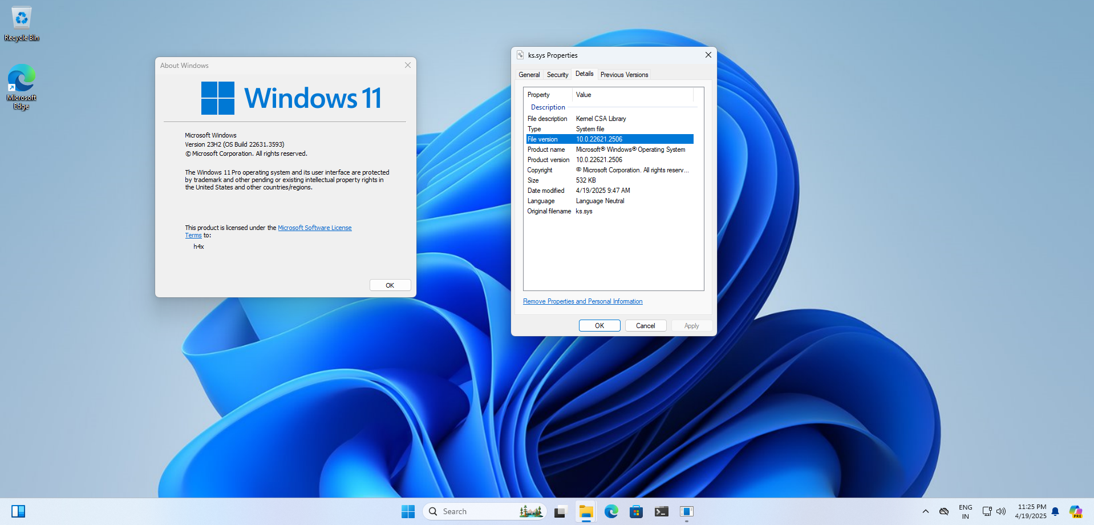Open Copilot preview in the taskbar
Viewport: 1094px width, 525px height.
click(1075, 511)
